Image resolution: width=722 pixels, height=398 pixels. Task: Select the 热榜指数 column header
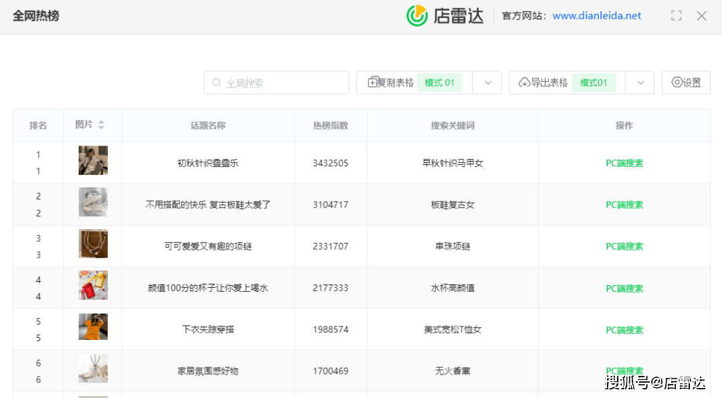click(330, 126)
